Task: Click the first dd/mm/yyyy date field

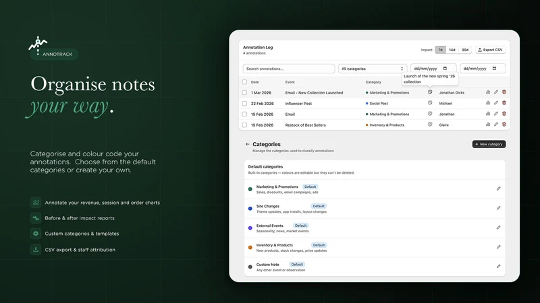Action: pos(433,69)
